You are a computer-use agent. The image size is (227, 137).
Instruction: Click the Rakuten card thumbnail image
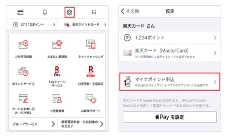tap(127, 53)
